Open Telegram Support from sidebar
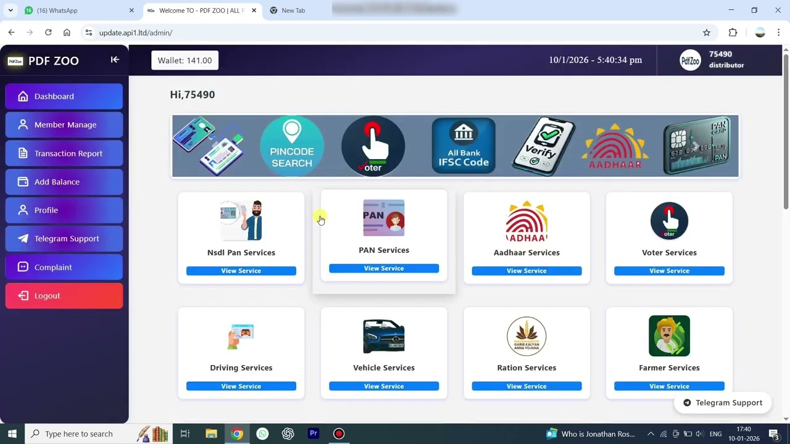This screenshot has width=790, height=444. click(x=64, y=239)
